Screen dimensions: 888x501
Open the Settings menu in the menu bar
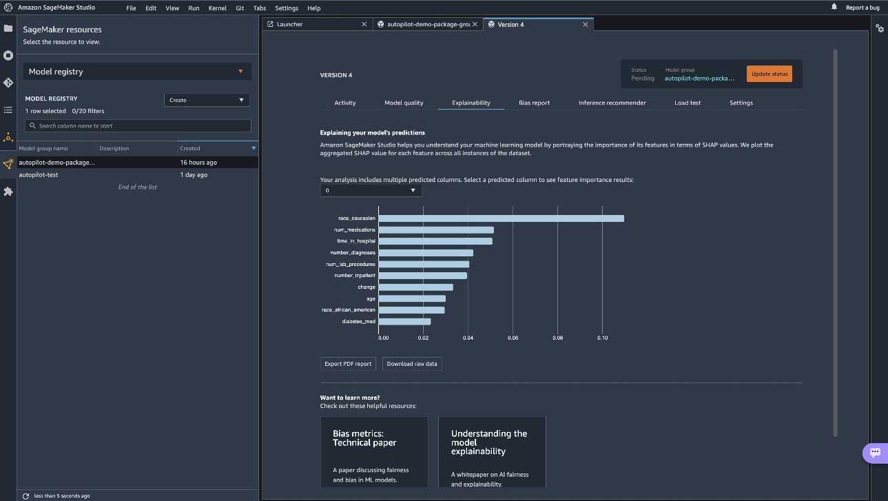(x=287, y=8)
